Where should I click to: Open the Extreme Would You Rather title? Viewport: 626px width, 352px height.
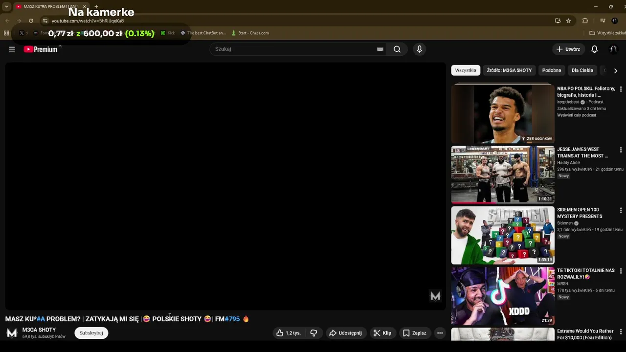(x=585, y=334)
